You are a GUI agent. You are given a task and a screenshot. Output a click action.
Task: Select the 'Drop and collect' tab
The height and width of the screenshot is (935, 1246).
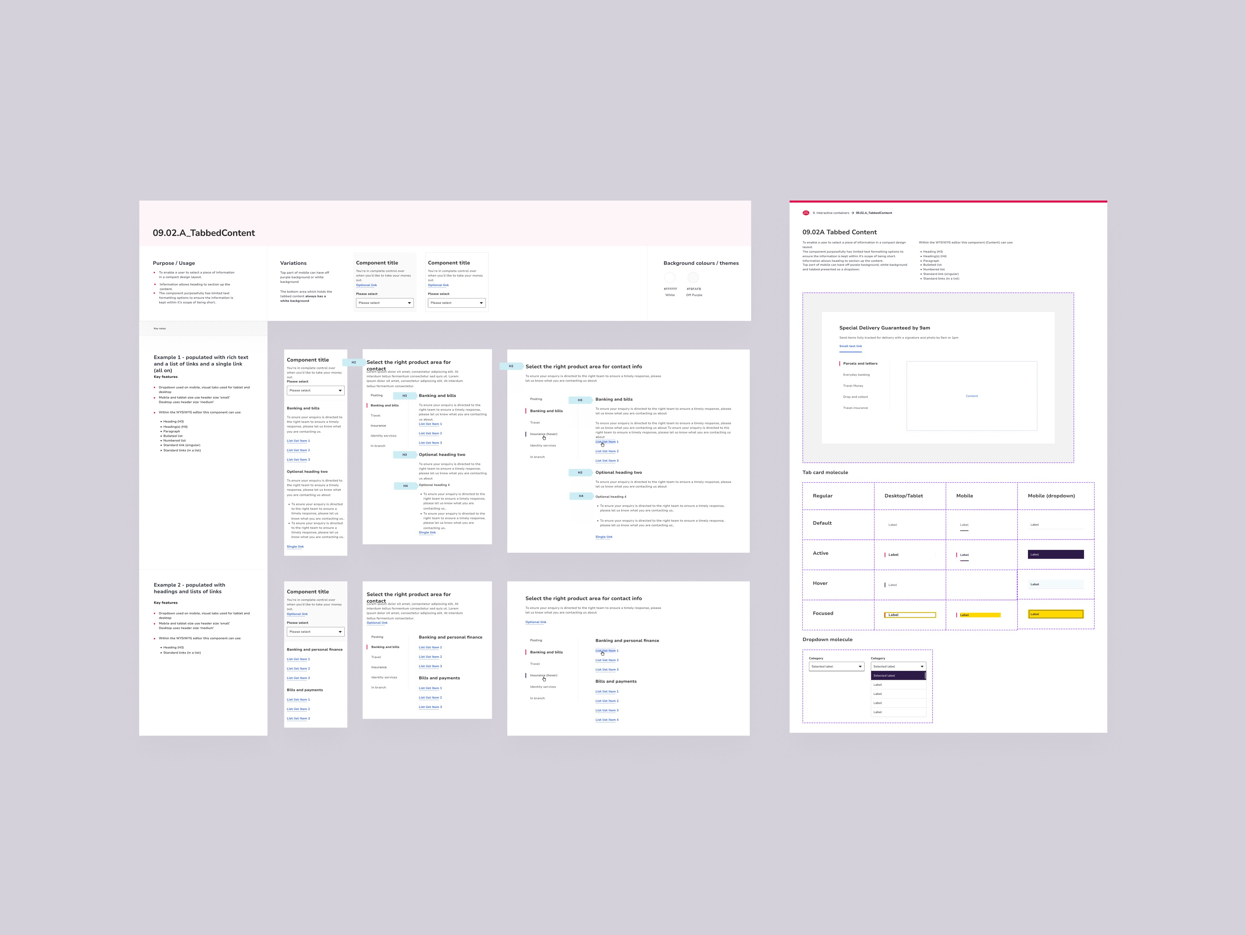coord(855,397)
